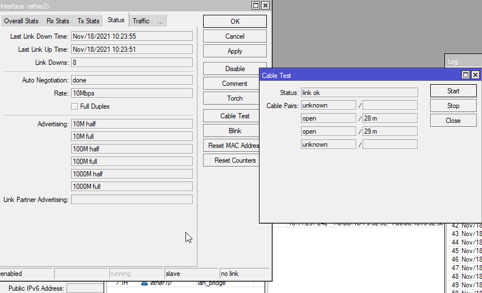Select the 1000M half advertising field

point(132,174)
